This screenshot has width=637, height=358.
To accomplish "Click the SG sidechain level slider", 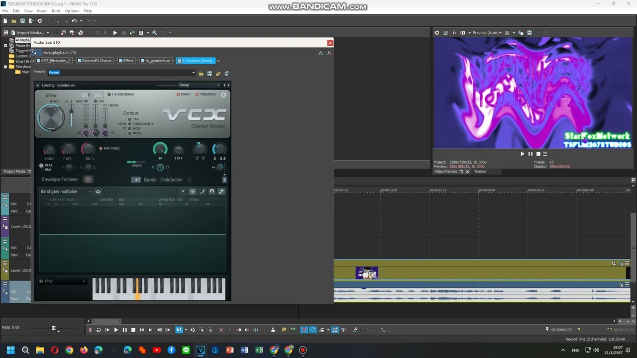I will 71,115.
